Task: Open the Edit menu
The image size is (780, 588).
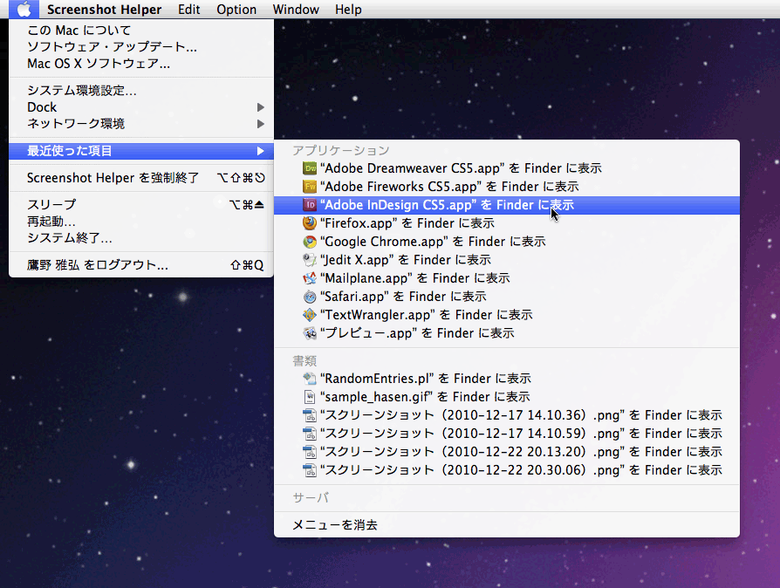Action: 189,10
